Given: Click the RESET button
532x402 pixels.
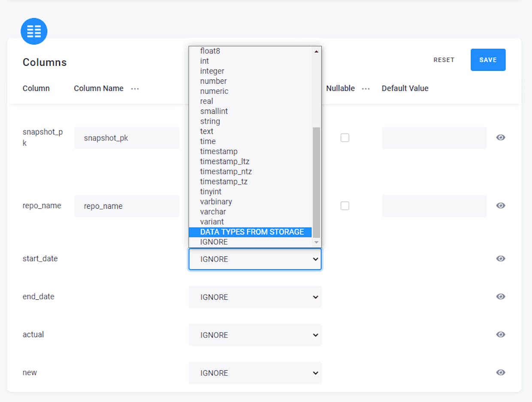Looking at the screenshot, I should pyautogui.click(x=444, y=60).
